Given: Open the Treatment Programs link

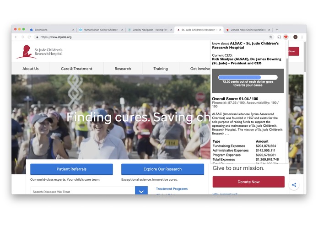Looking at the screenshot, I should (x=172, y=188).
